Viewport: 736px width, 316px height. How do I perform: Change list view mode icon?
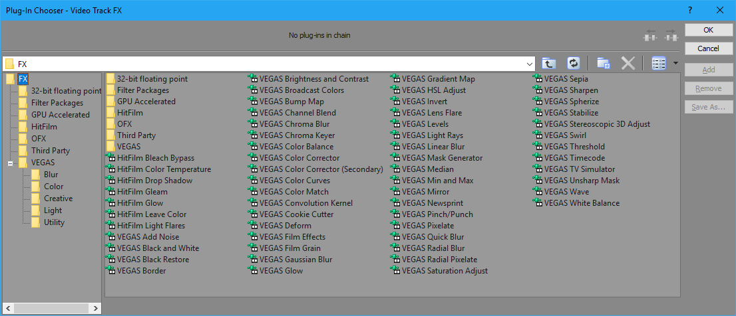coord(659,63)
